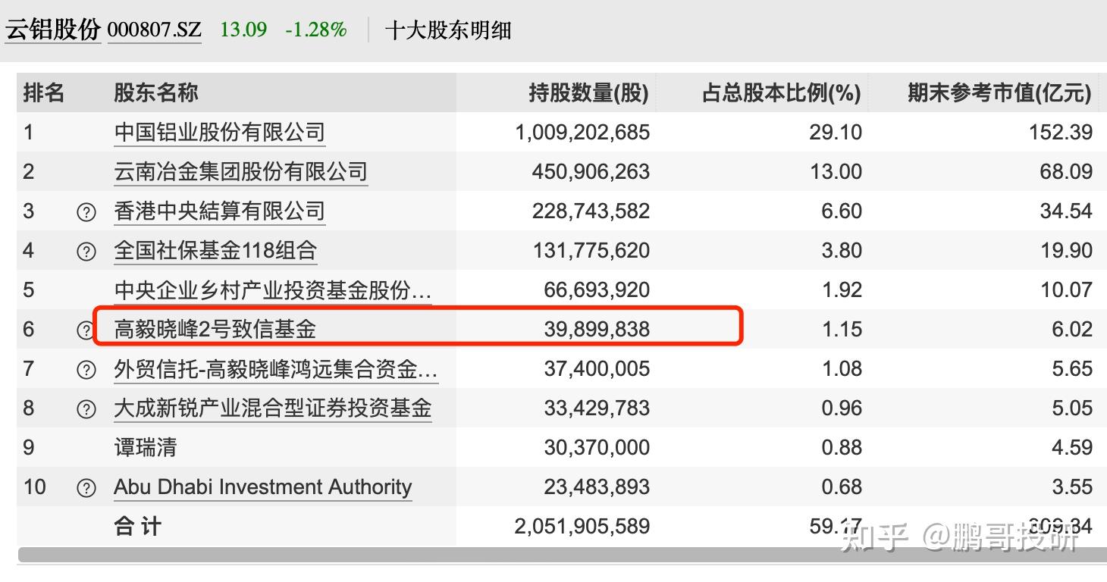Viewport: 1107px width, 582px height.
Task: Select the price change -1.28%
Action: tap(316, 30)
